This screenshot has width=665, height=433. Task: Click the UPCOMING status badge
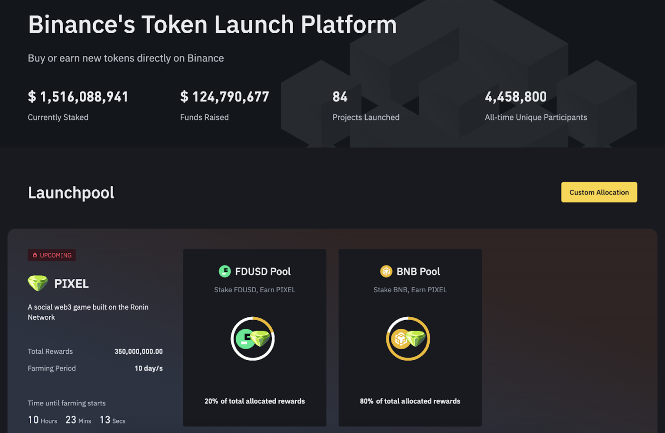51,255
